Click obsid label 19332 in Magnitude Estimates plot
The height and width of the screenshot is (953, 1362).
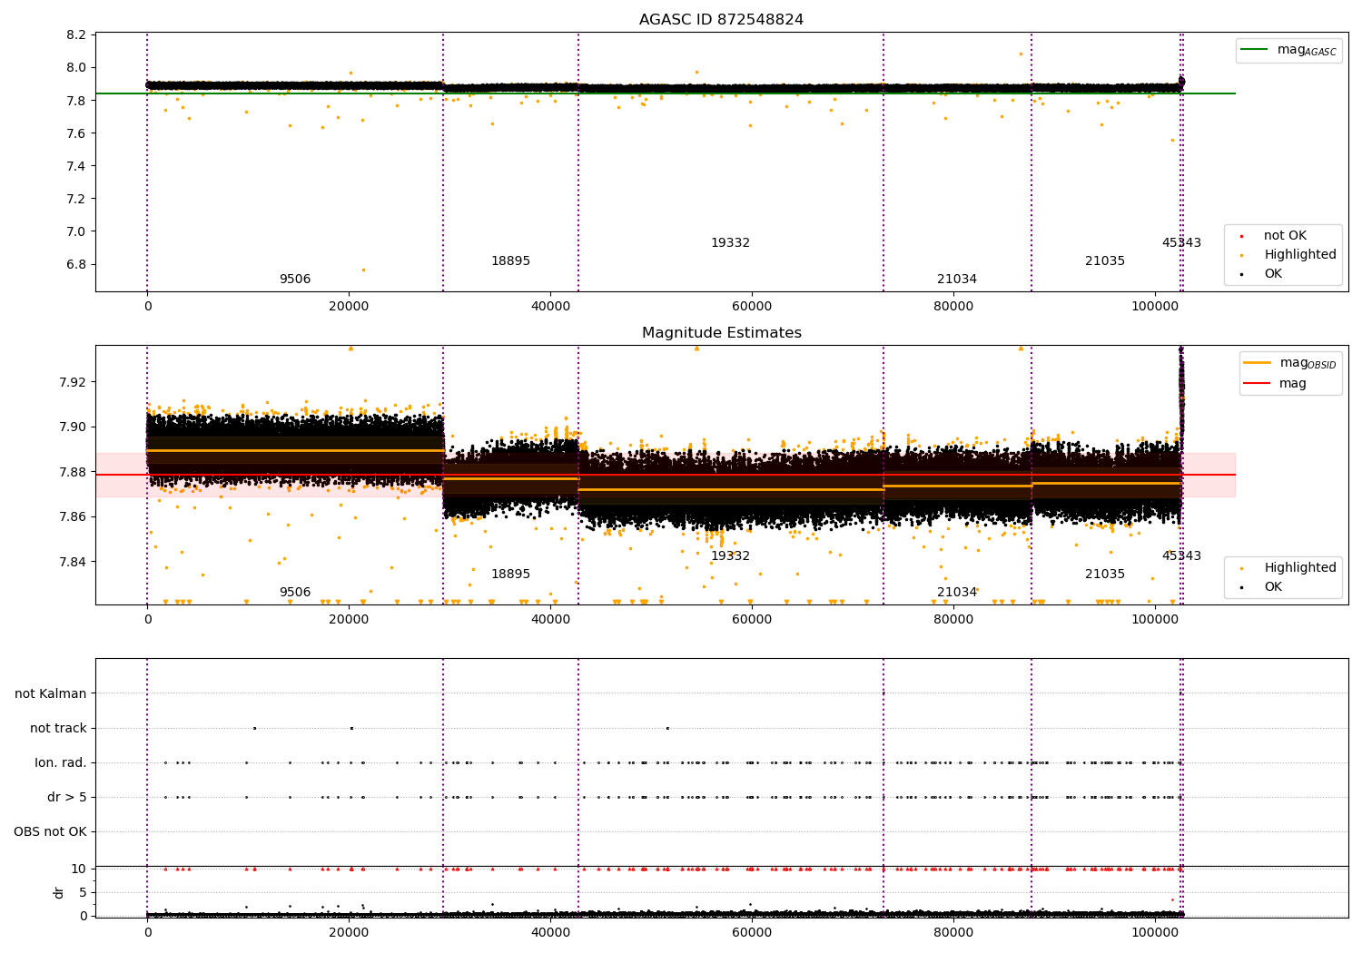pyautogui.click(x=730, y=556)
